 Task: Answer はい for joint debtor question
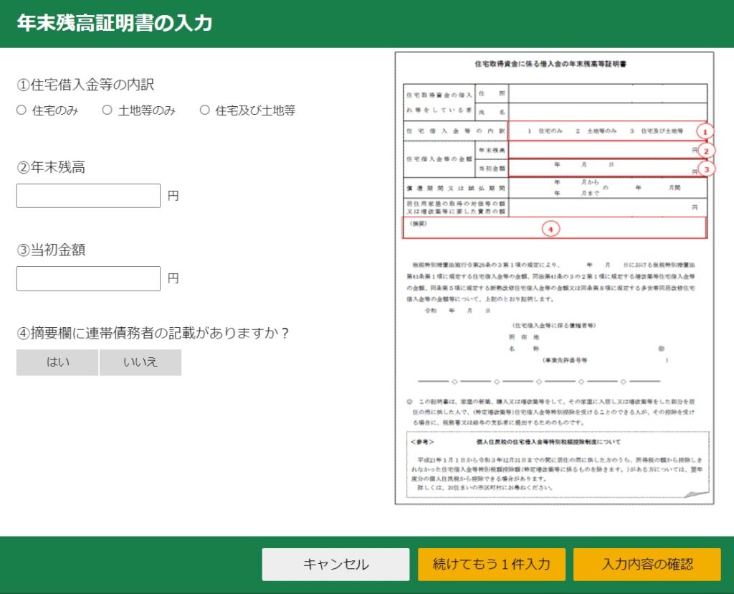pyautogui.click(x=57, y=362)
